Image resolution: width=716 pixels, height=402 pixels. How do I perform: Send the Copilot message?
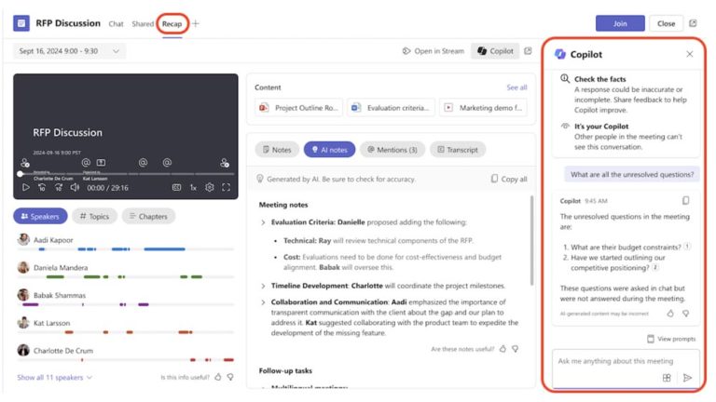pos(687,378)
